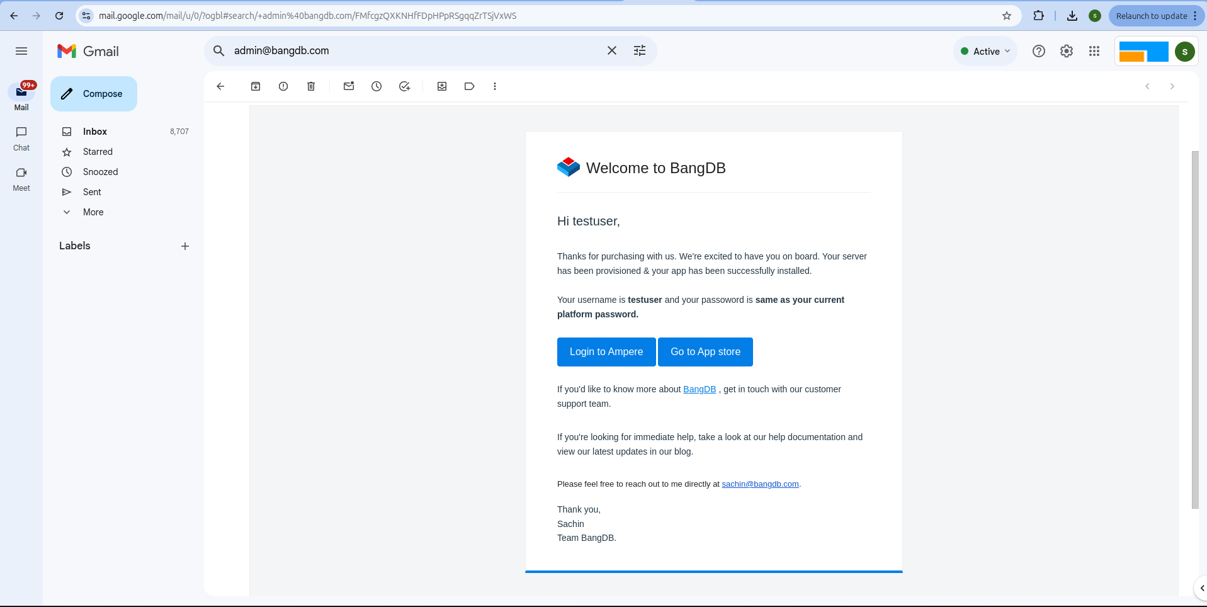Click the Compose button
This screenshot has width=1207, height=607.
94,94
